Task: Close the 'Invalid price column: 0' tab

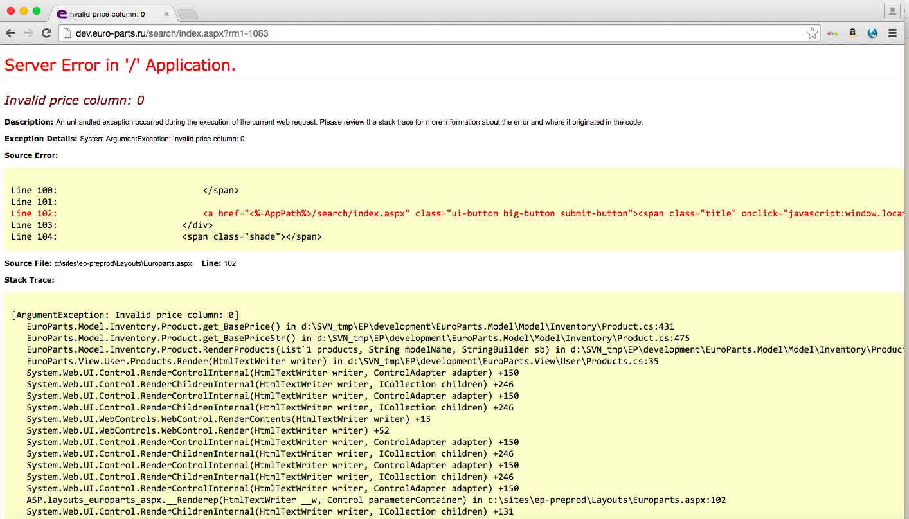Action: [x=166, y=14]
